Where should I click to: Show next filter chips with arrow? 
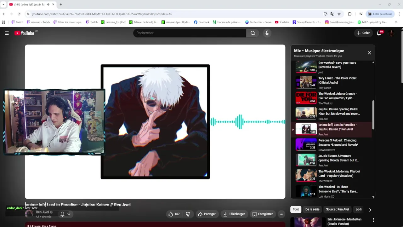pyautogui.click(x=370, y=210)
